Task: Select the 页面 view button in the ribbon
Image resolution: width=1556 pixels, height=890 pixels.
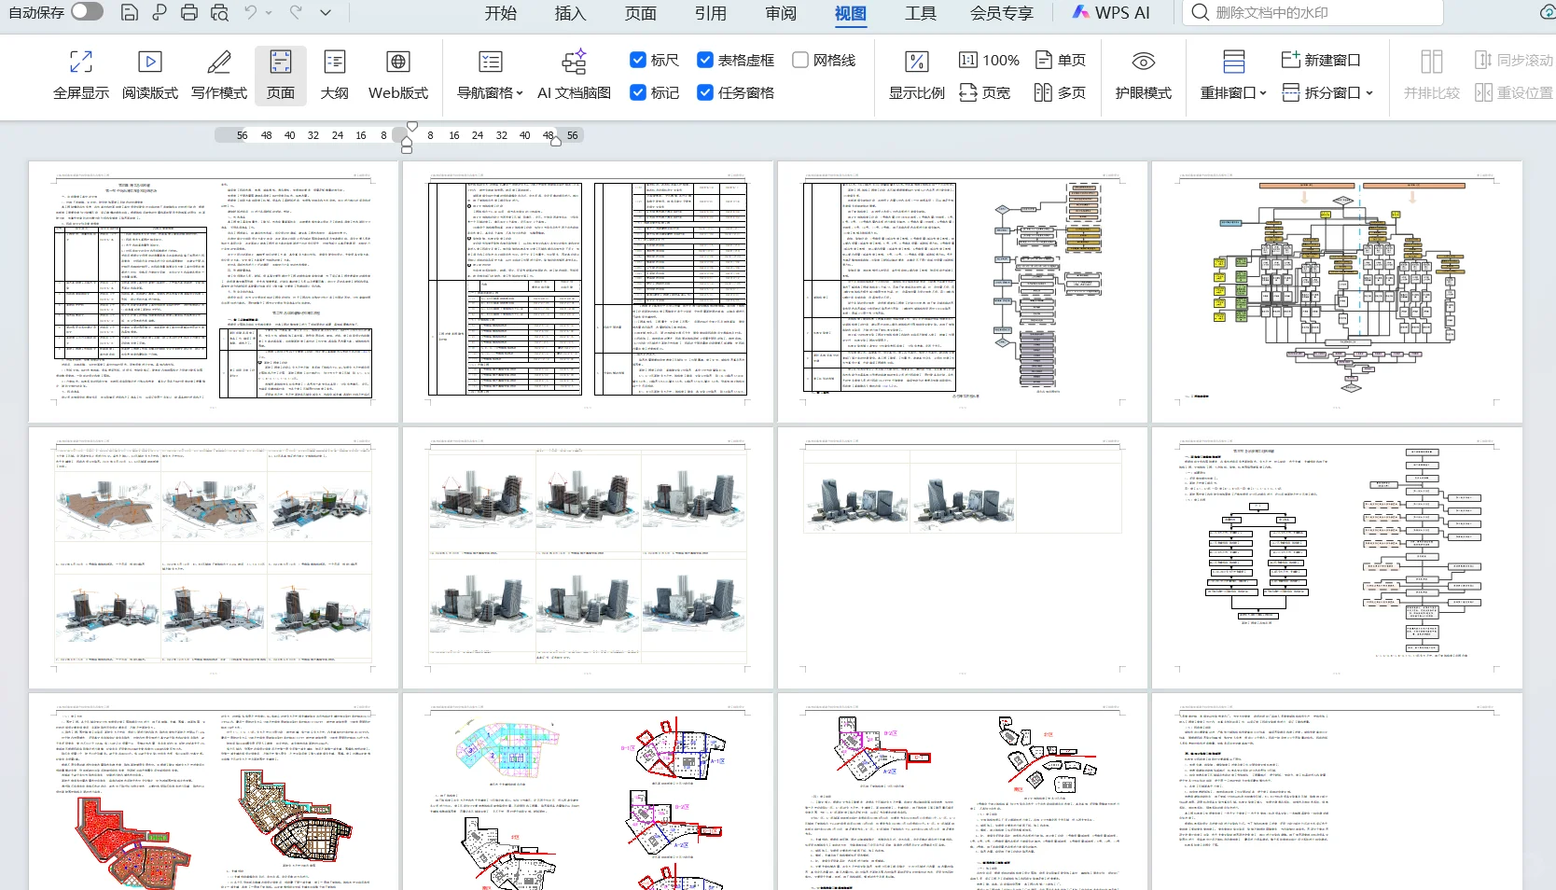Action: click(281, 76)
